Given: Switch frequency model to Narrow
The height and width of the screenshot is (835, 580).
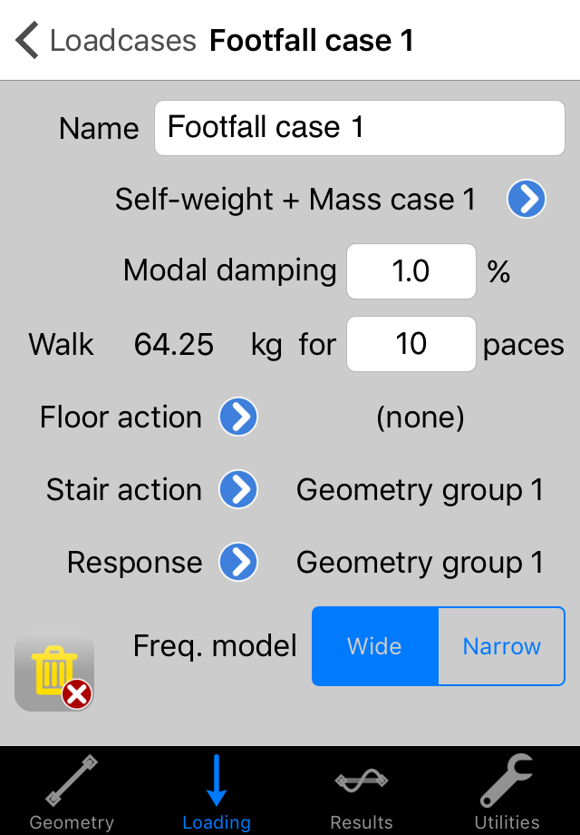Looking at the screenshot, I should pos(501,646).
